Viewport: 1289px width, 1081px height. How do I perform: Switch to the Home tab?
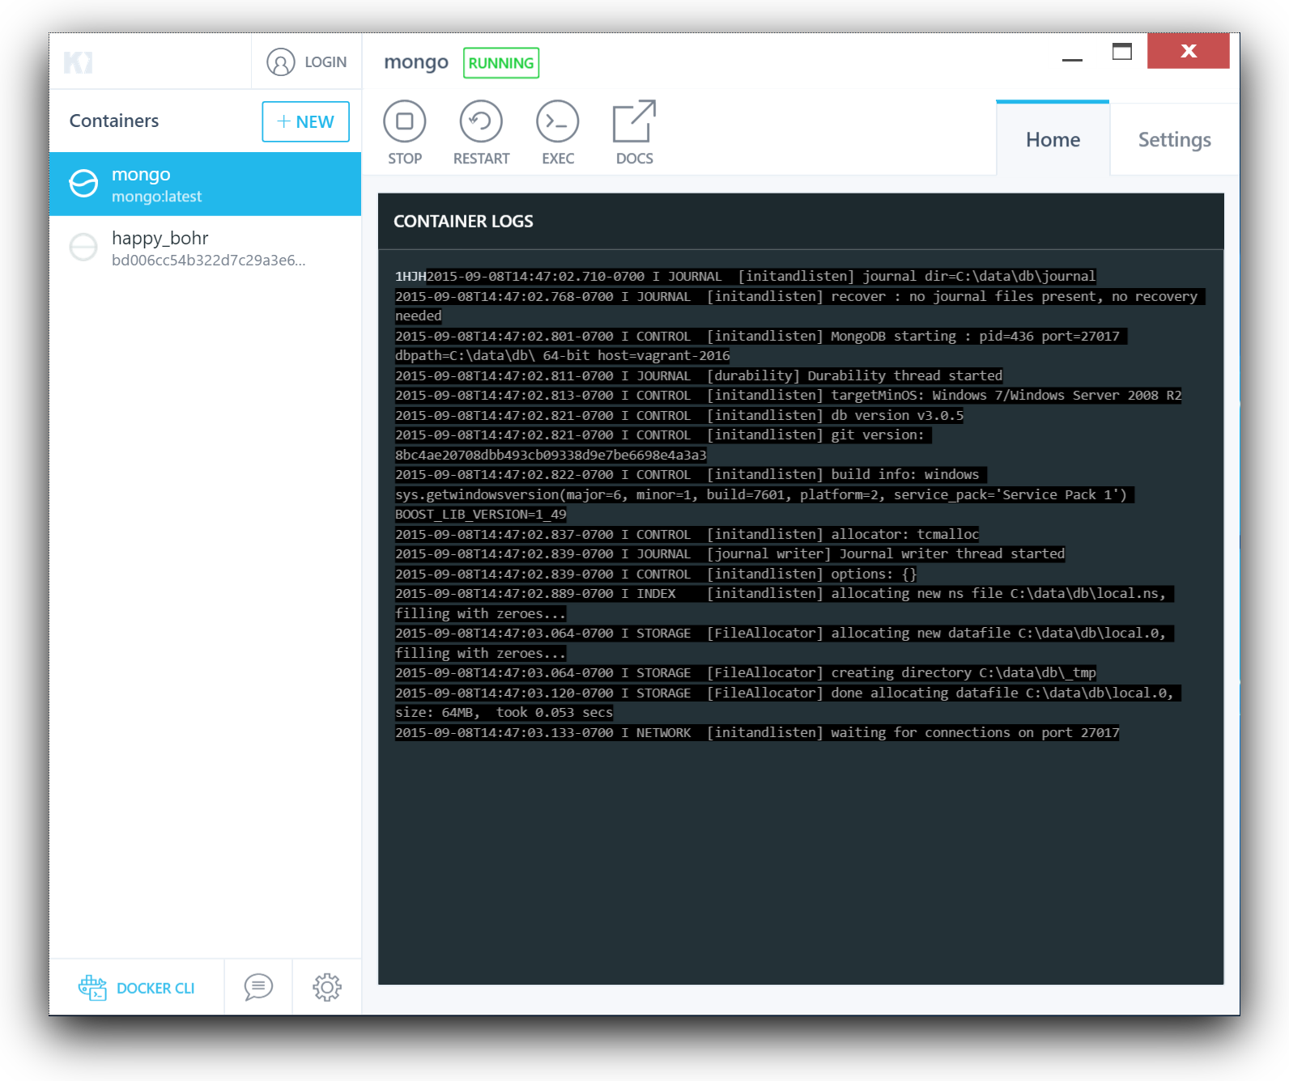pos(1053,140)
